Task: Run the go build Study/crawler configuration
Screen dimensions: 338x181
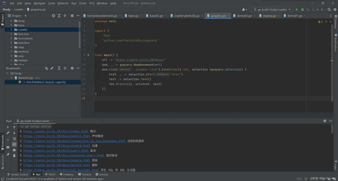Action: coord(297,10)
